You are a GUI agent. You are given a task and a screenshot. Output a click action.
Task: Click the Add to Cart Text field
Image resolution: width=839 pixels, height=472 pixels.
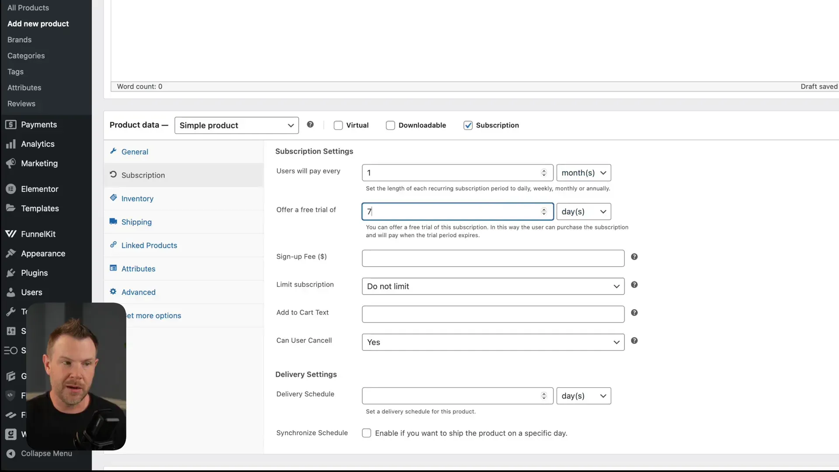[493, 315]
